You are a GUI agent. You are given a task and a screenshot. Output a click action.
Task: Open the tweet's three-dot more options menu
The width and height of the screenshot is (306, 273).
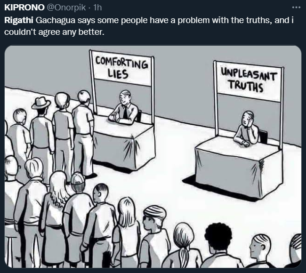tap(296, 8)
